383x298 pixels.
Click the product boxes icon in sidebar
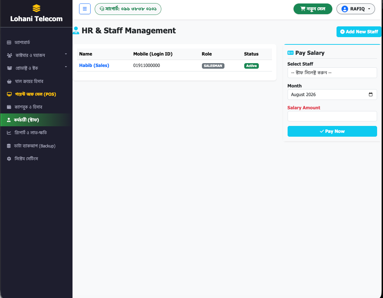(9, 68)
